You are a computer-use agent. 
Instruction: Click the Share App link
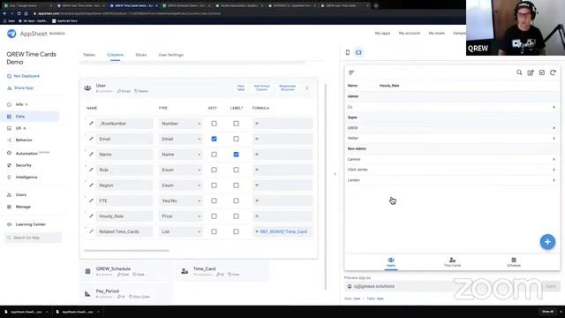(24, 88)
